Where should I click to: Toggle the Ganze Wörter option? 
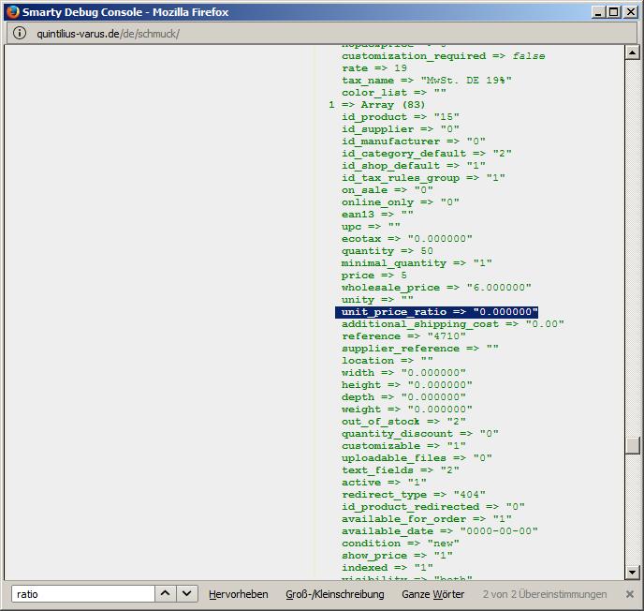[x=432, y=594]
